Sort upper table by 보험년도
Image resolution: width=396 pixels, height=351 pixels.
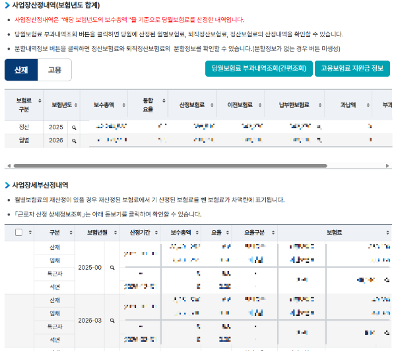76,105
